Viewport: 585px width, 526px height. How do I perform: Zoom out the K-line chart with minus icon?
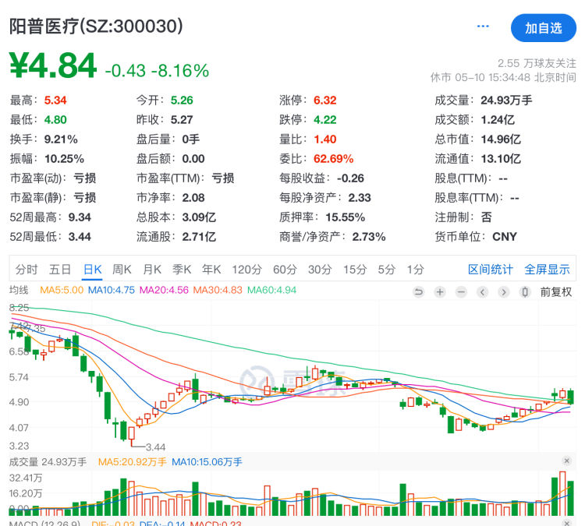461,292
